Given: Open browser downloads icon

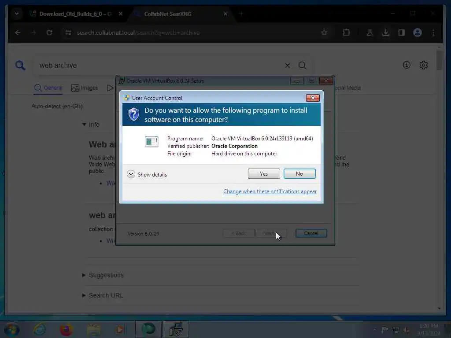Looking at the screenshot, I should pyautogui.click(x=386, y=33).
